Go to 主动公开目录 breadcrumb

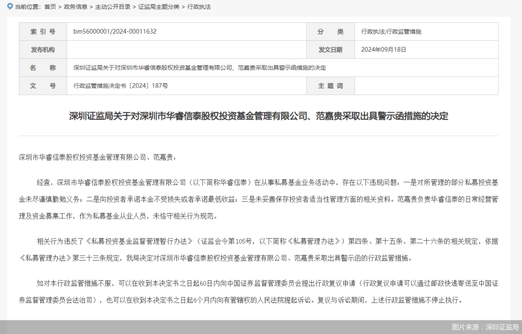click(x=113, y=7)
